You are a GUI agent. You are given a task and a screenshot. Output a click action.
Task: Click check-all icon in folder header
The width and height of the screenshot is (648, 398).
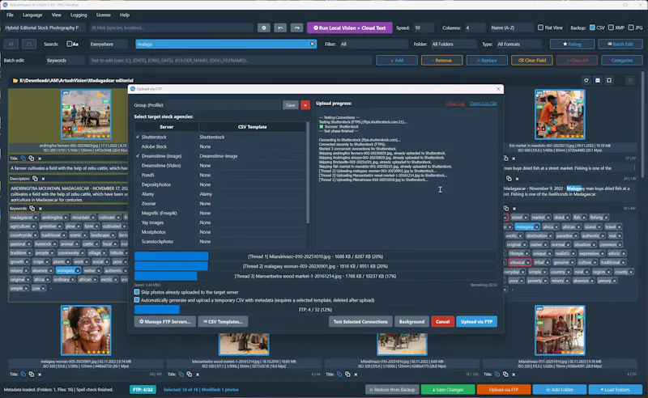(x=597, y=80)
